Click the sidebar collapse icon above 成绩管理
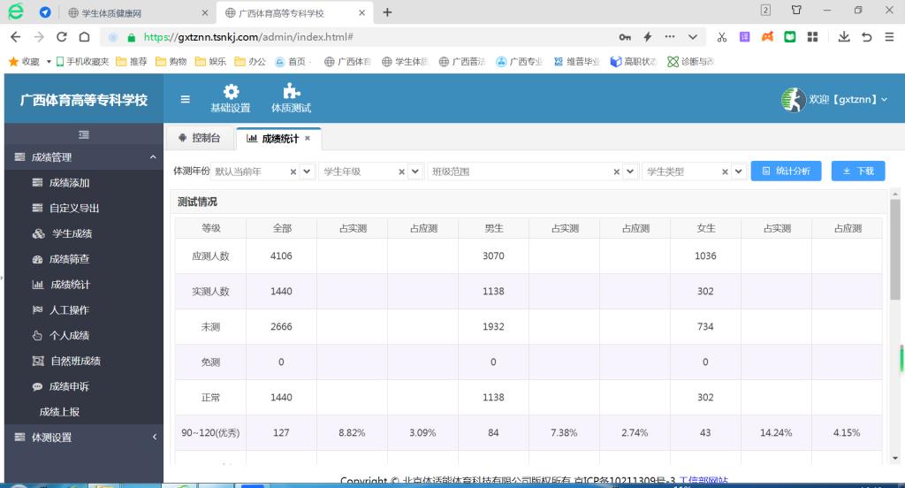 pyautogui.click(x=84, y=134)
